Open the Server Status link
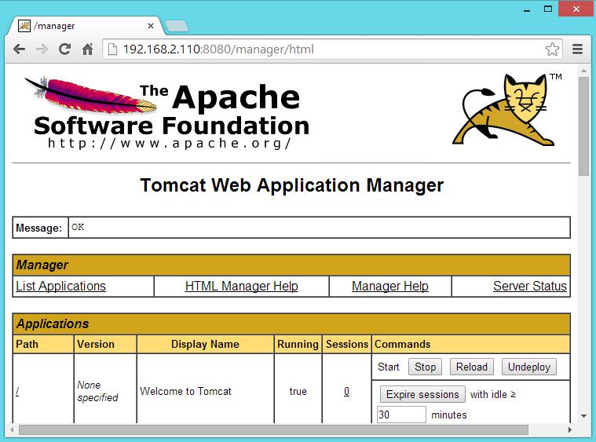This screenshot has width=596, height=442. [530, 286]
